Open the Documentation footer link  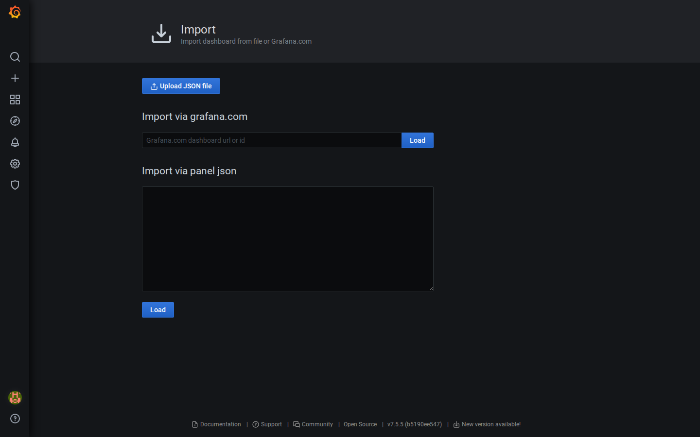217,424
